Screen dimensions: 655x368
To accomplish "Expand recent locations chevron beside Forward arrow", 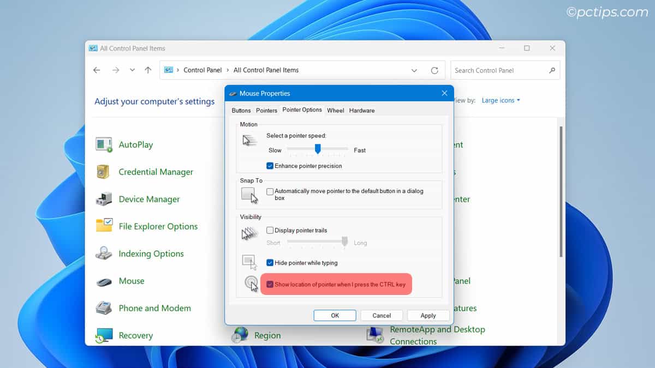I will 132,70.
